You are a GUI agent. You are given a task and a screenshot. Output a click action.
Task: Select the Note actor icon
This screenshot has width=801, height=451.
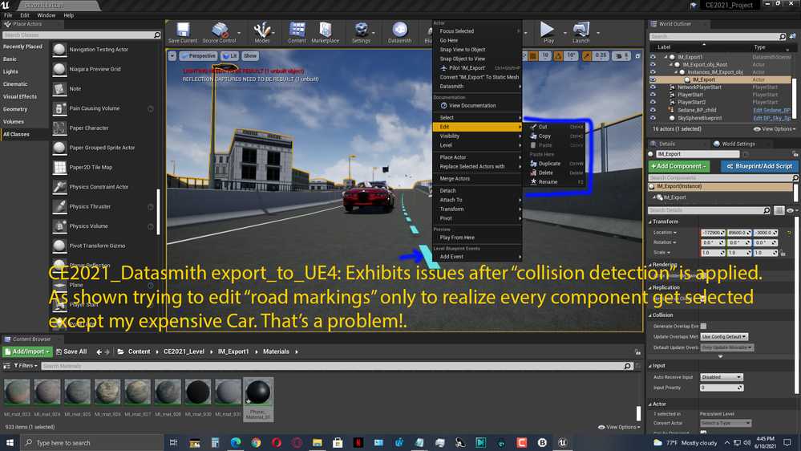coord(60,89)
